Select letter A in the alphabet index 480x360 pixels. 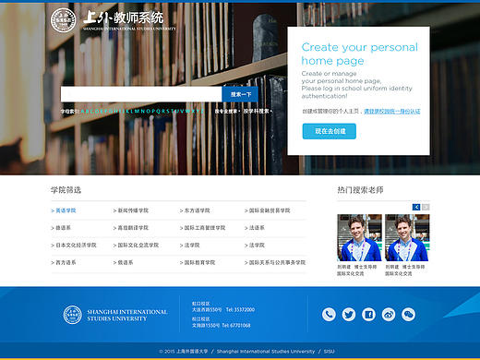[83, 111]
